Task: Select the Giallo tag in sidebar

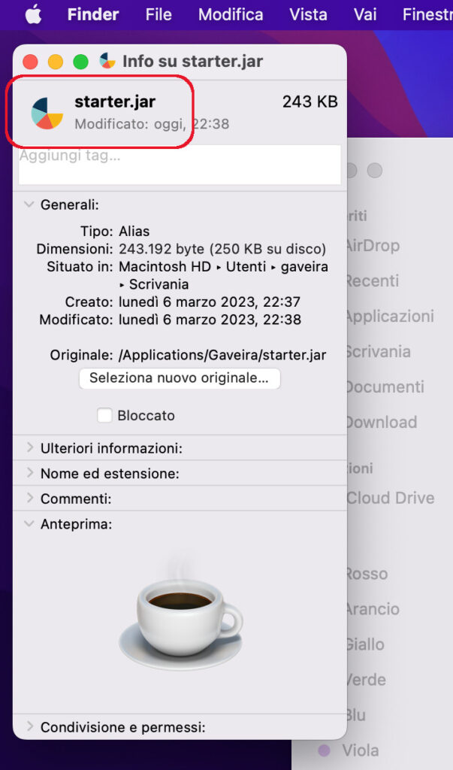Action: point(366,644)
